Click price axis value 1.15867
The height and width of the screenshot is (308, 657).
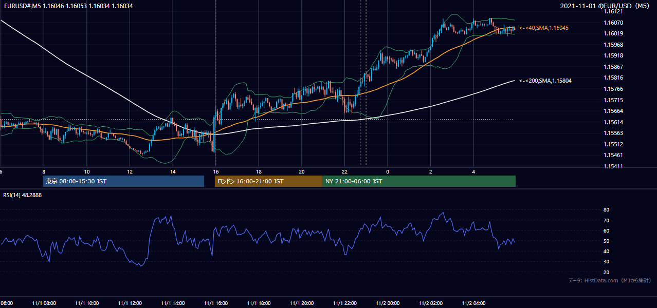(x=613, y=67)
